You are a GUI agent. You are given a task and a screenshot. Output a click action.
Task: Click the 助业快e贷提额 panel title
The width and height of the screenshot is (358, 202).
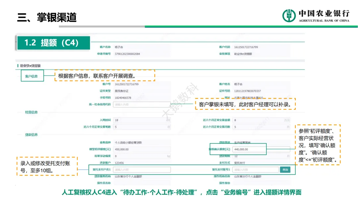pos(30,66)
